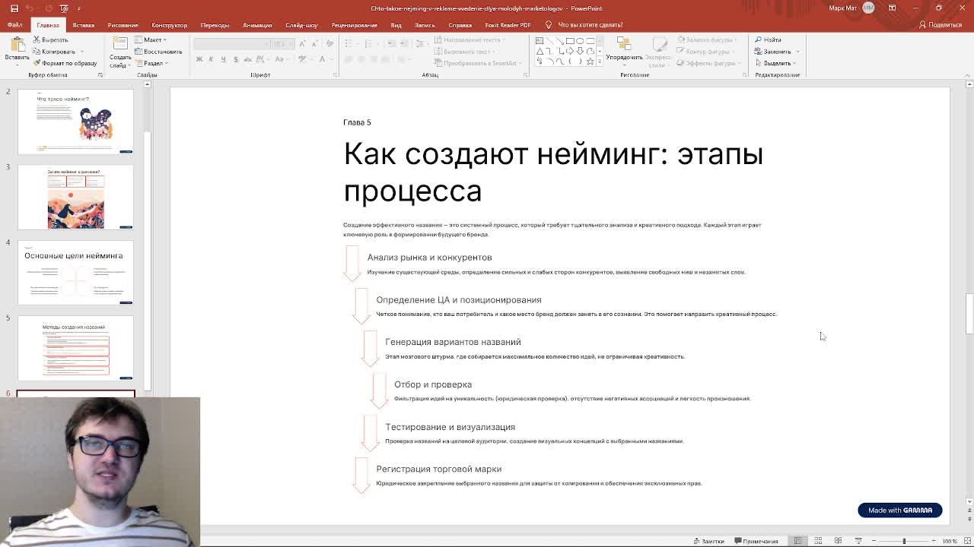
Task: Switch to slide sorter view in status bar
Action: coord(818,541)
